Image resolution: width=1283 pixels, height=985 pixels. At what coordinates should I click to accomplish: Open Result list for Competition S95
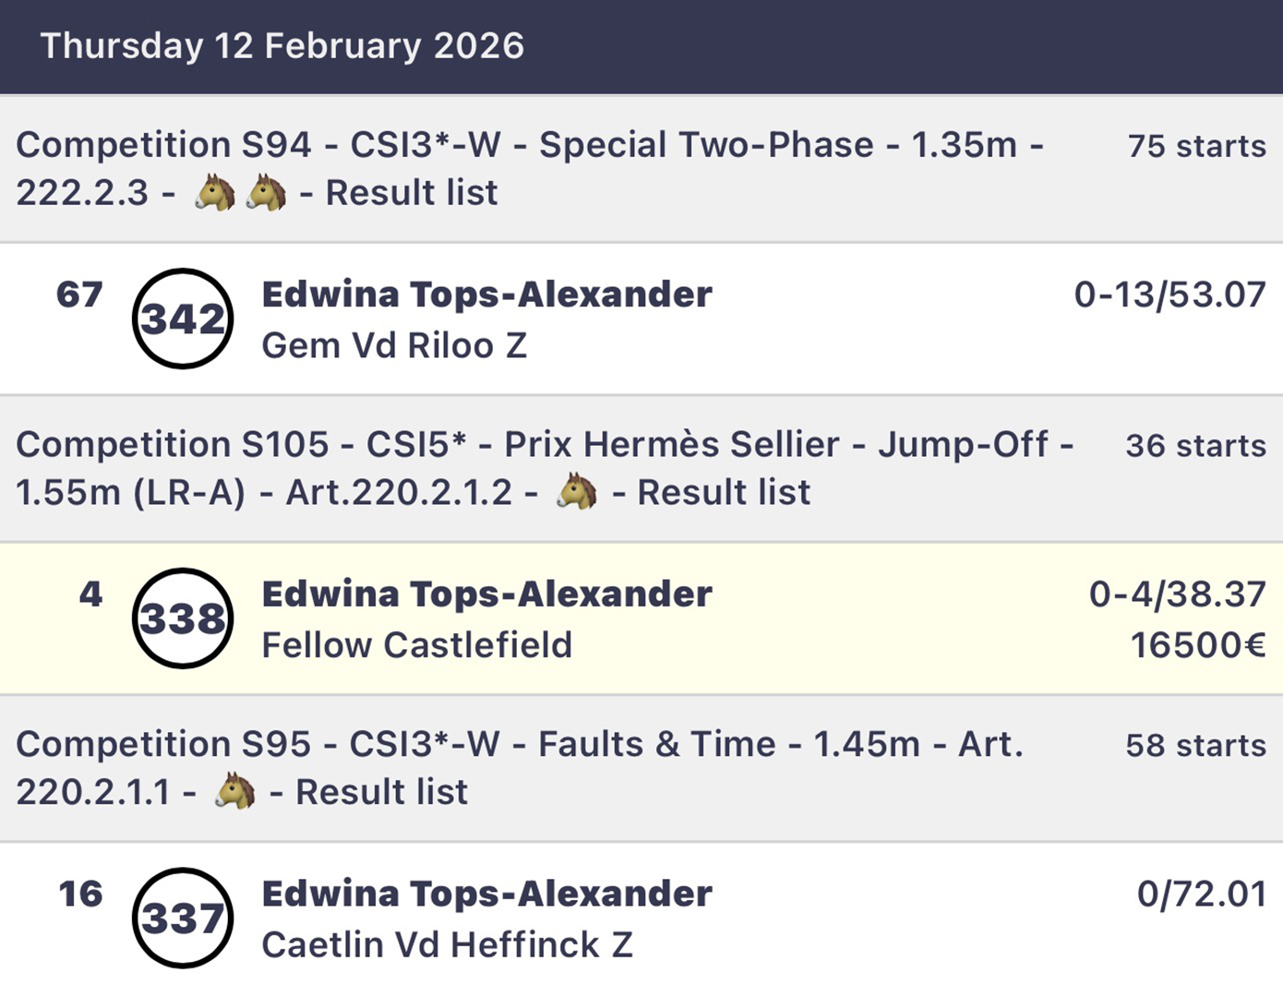(x=381, y=792)
